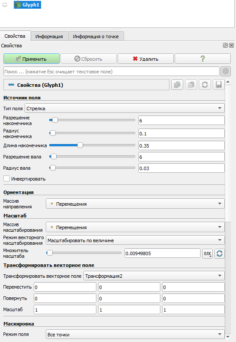The image size is (236, 342).
Task: Open the 0.1X scale multiplier button
Action: point(207,253)
